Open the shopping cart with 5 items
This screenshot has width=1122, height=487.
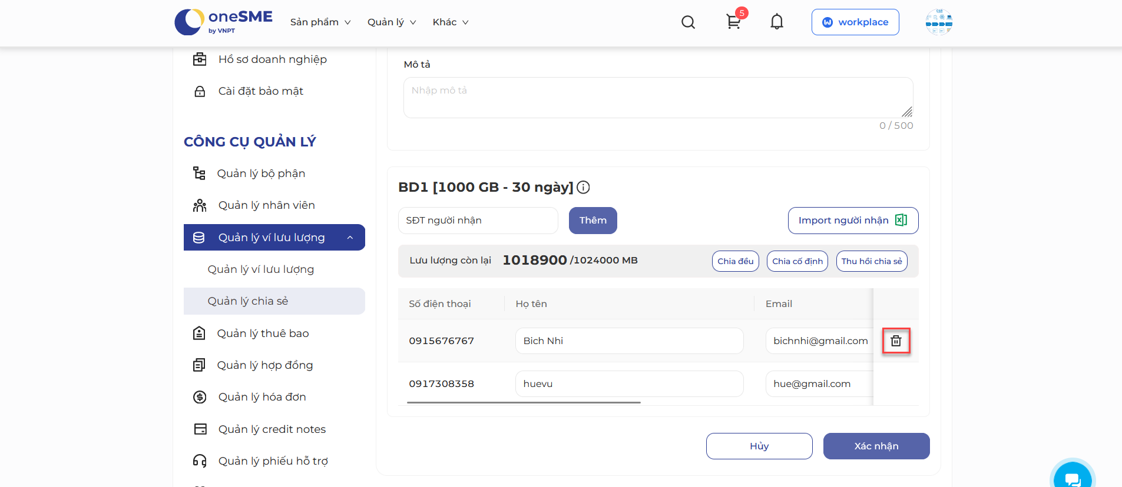[734, 21]
